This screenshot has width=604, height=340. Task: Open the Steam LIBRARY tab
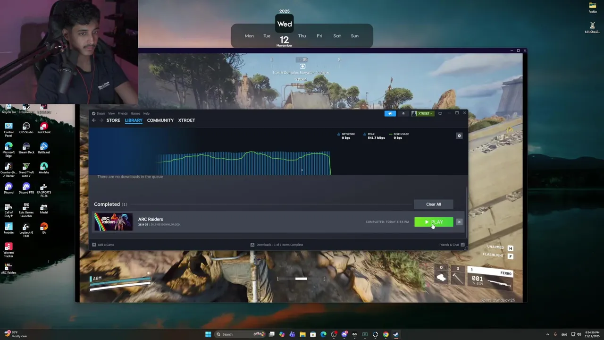coord(134,120)
